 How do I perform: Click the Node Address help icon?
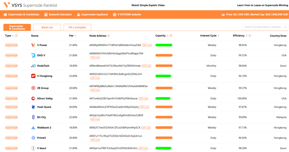(x=109, y=36)
